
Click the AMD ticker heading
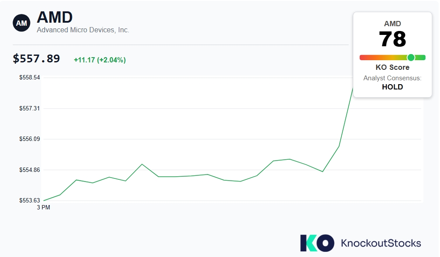pyautogui.click(x=55, y=17)
